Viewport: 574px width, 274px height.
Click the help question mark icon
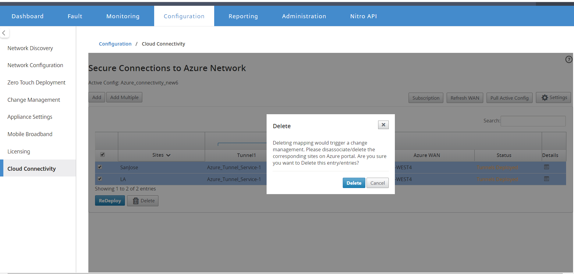[569, 60]
